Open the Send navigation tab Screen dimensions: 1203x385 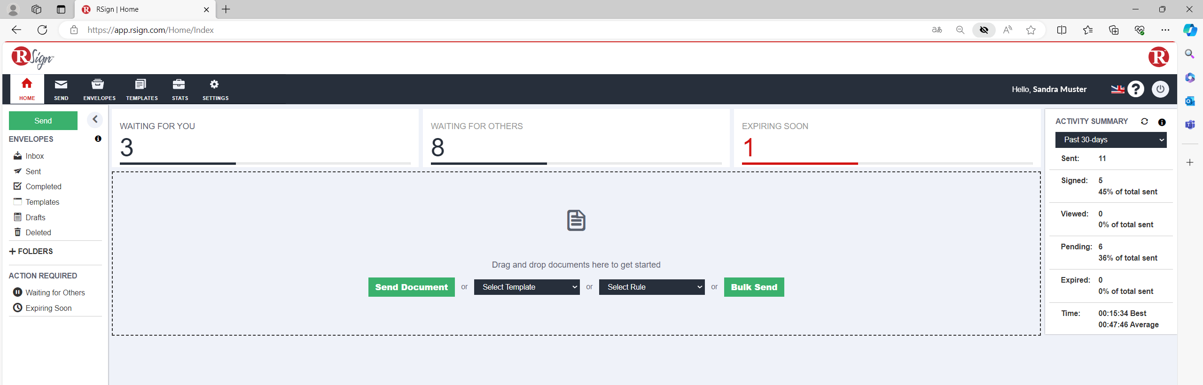(61, 89)
